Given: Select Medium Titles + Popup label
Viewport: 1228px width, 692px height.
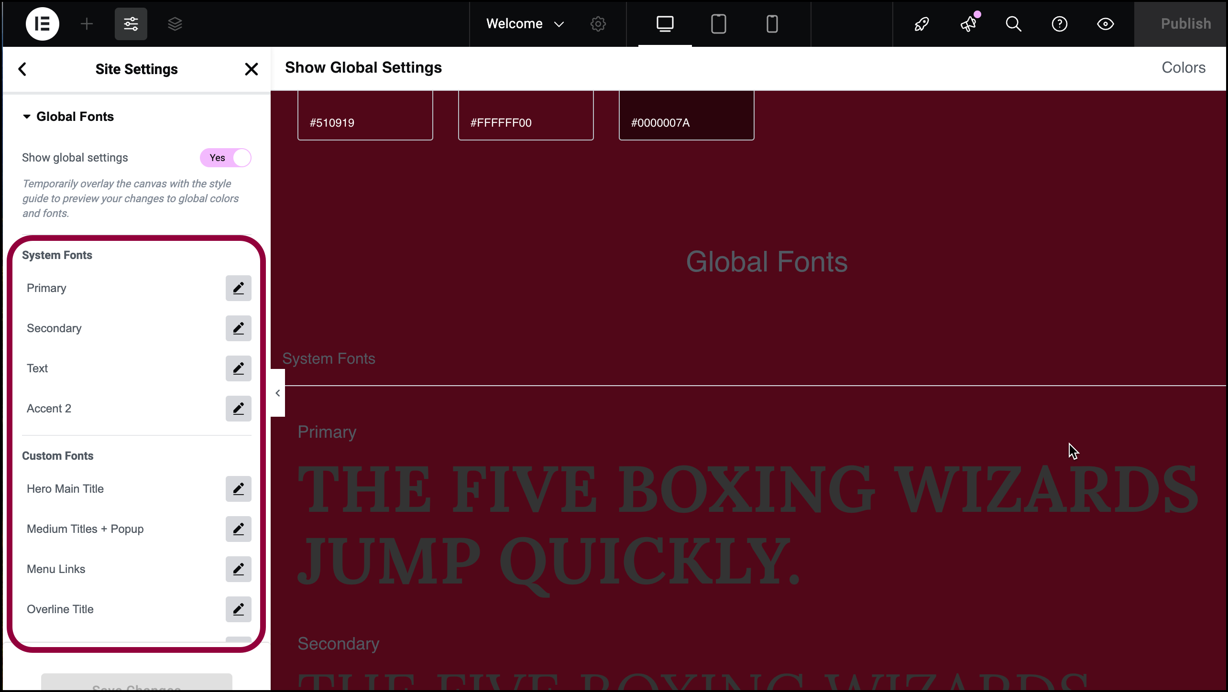Looking at the screenshot, I should (85, 529).
